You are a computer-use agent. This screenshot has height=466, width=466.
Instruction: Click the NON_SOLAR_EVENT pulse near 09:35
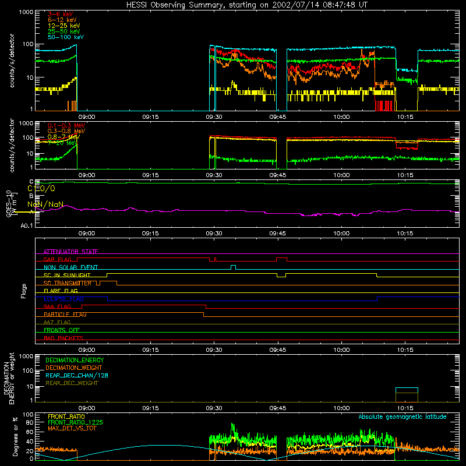coord(234,267)
